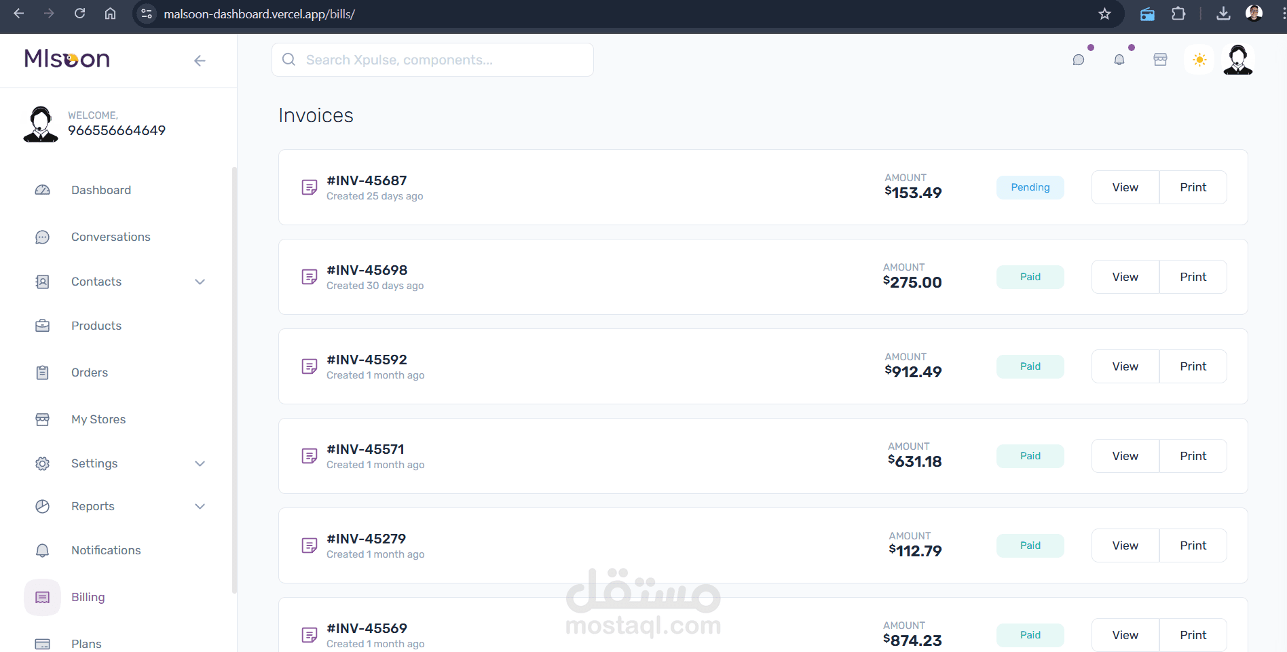The width and height of the screenshot is (1287, 652).
Task: Click the address bar URL
Action: (259, 14)
